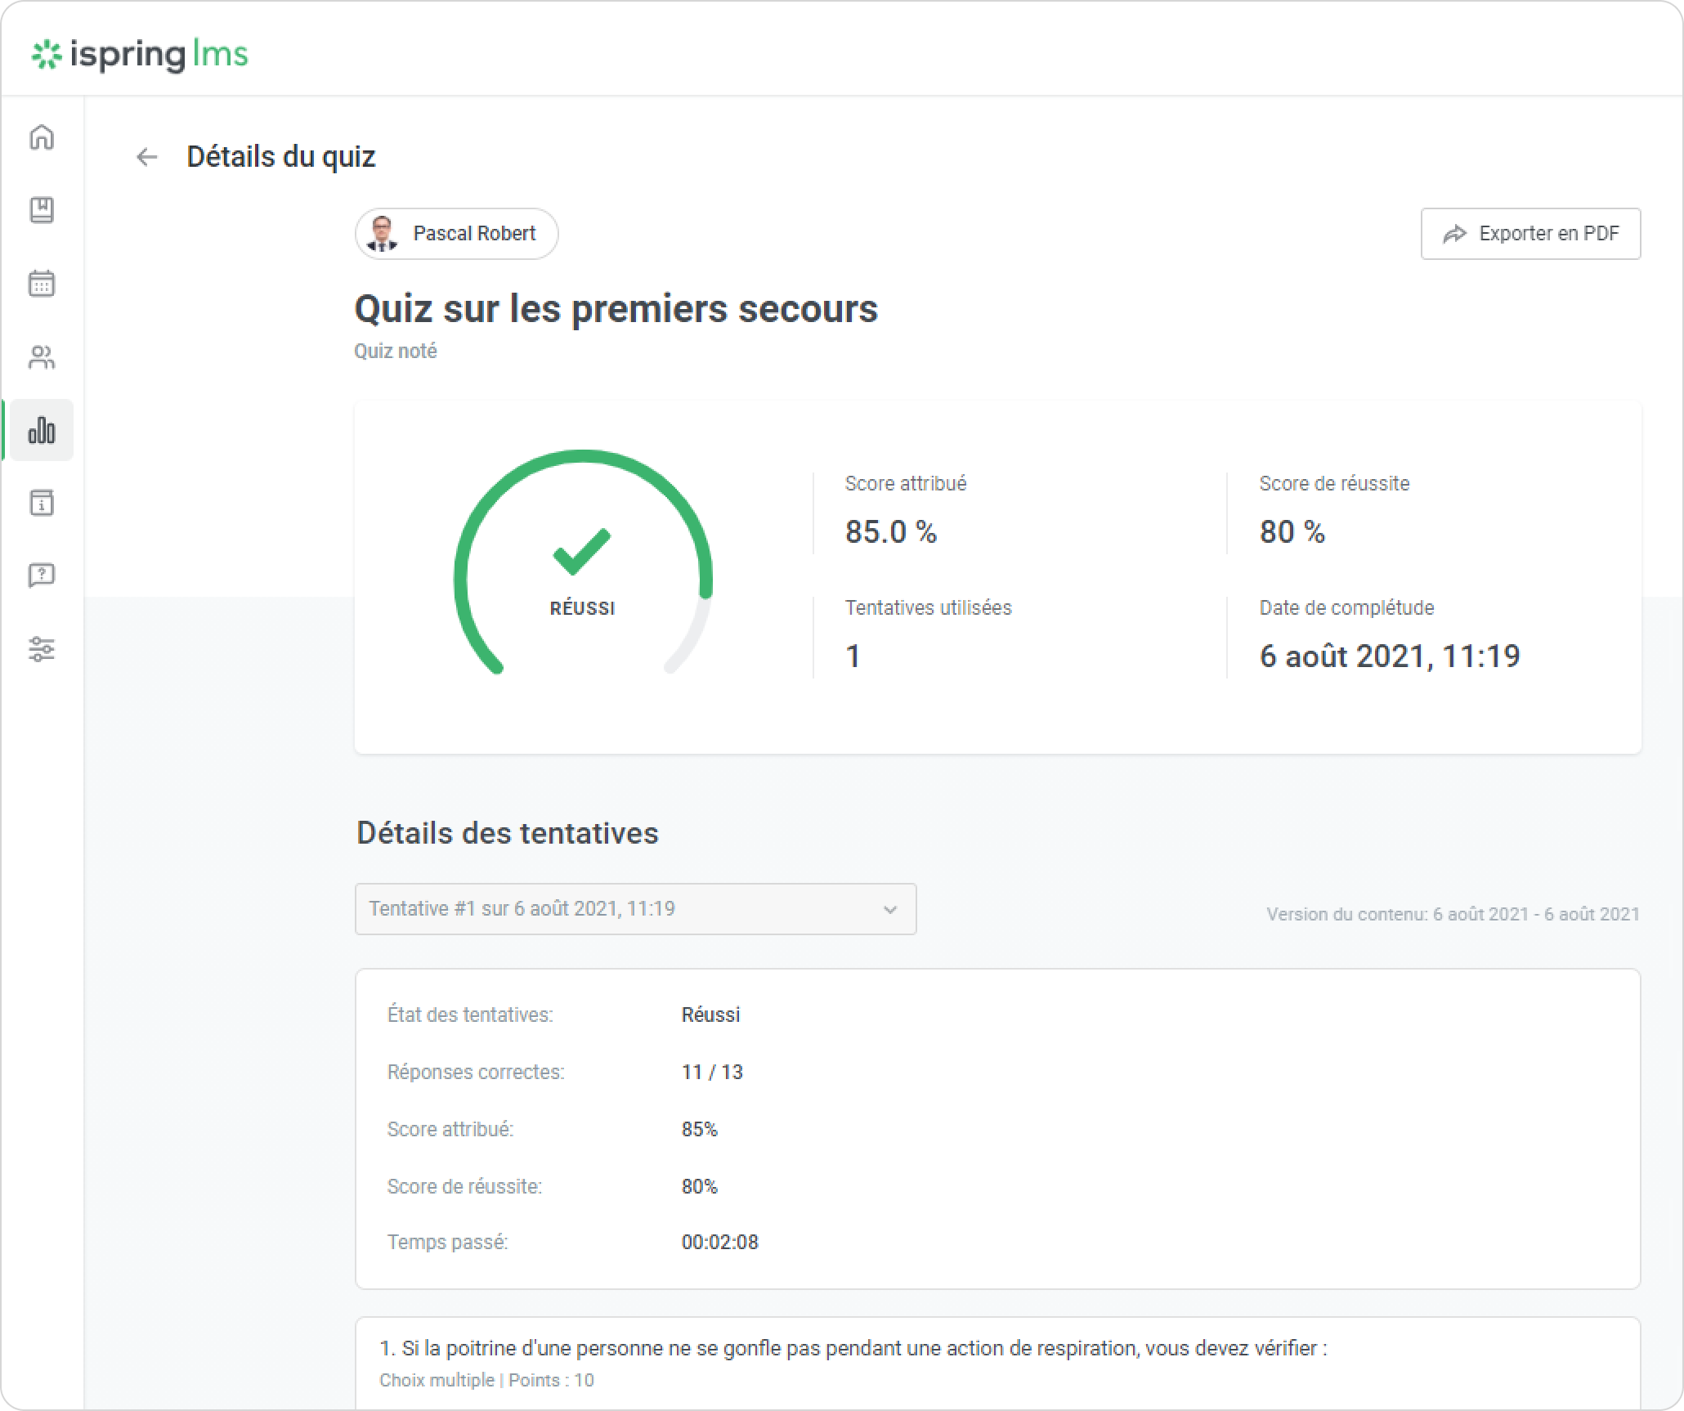Click Exporter en PDF button

click(1530, 234)
